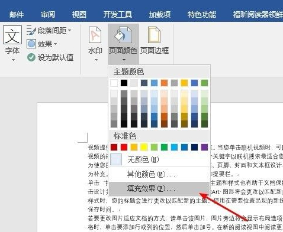
Task: Click the Paragraph Spacing (段落间距) icon
Action: point(31,30)
